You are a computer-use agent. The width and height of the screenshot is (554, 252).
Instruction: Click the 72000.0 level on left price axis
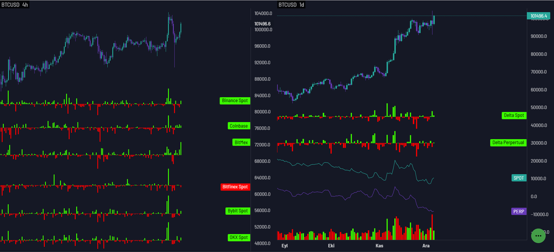263,145
